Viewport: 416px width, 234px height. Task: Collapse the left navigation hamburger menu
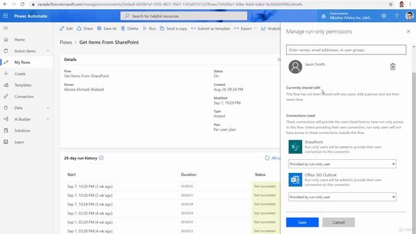(x=6, y=28)
